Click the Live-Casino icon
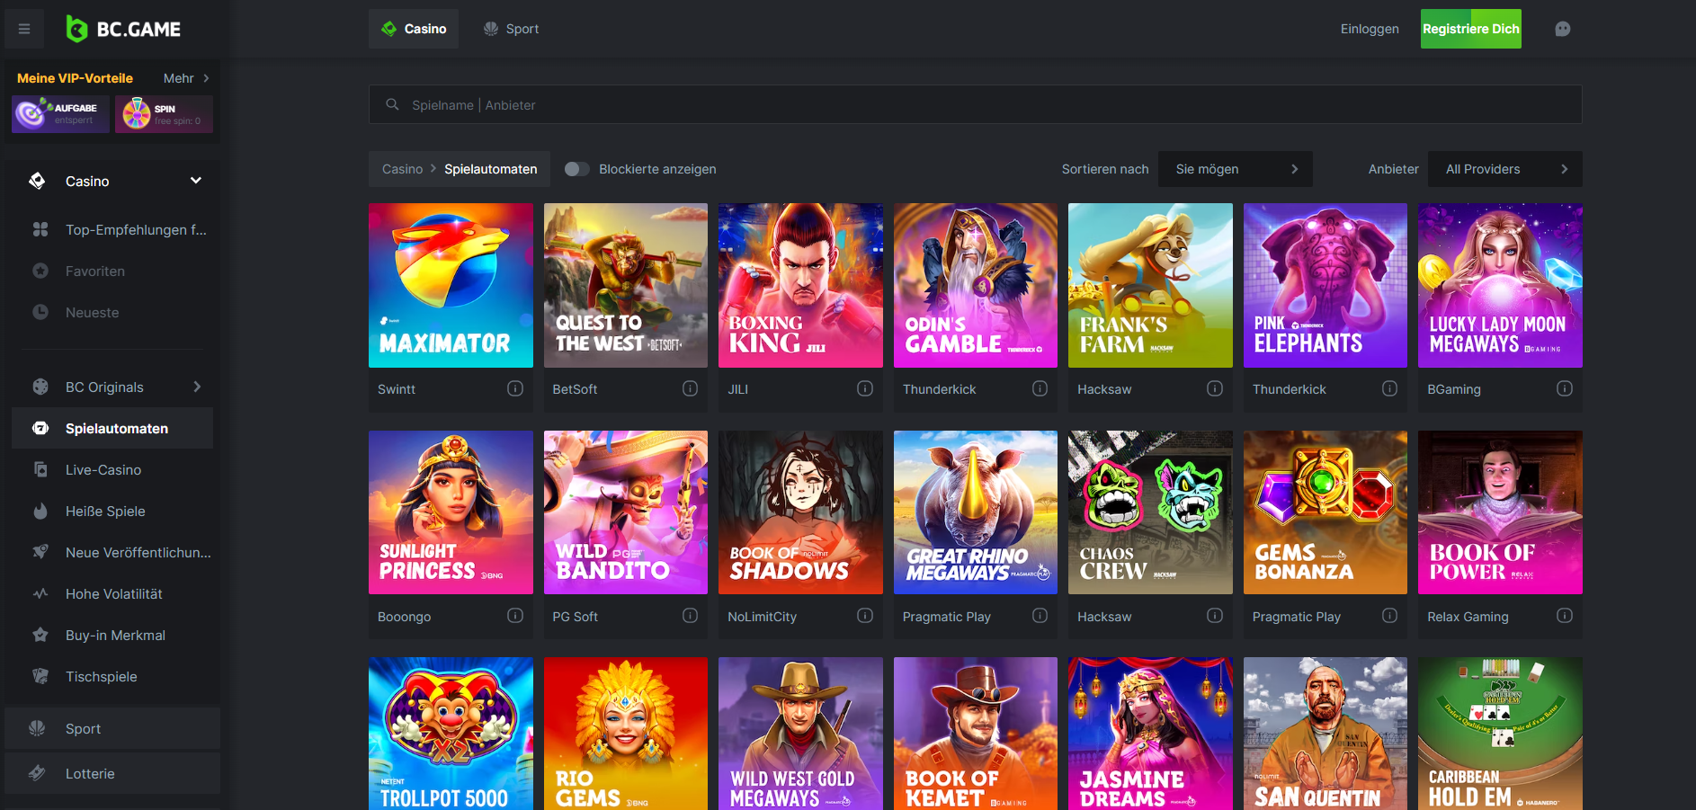Viewport: 1696px width, 810px height. point(40,469)
